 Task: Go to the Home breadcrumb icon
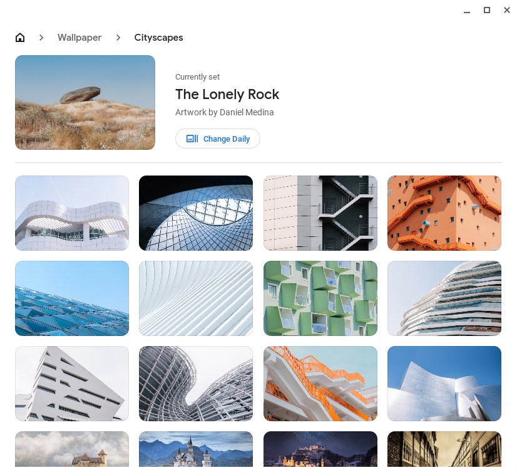(x=20, y=38)
